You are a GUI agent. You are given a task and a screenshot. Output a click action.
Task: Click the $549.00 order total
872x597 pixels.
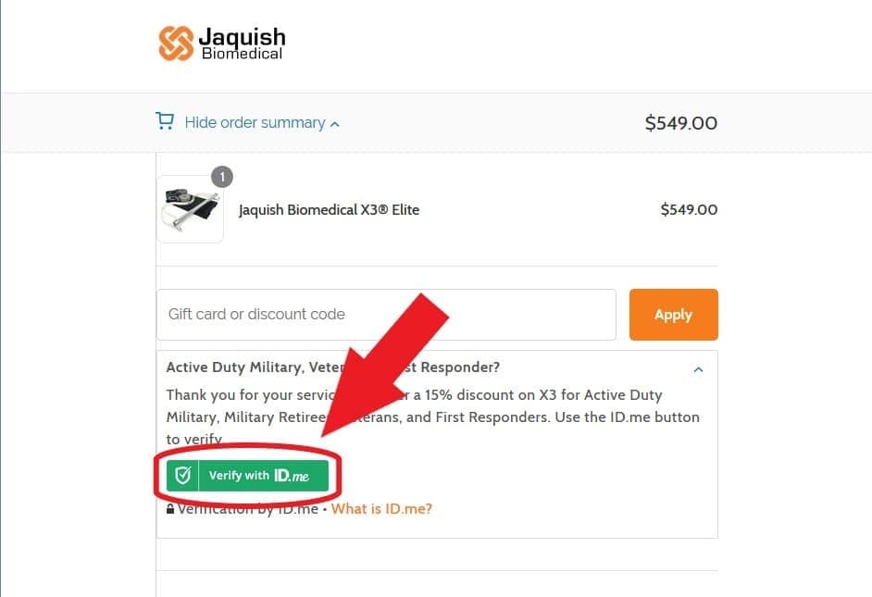tap(681, 122)
